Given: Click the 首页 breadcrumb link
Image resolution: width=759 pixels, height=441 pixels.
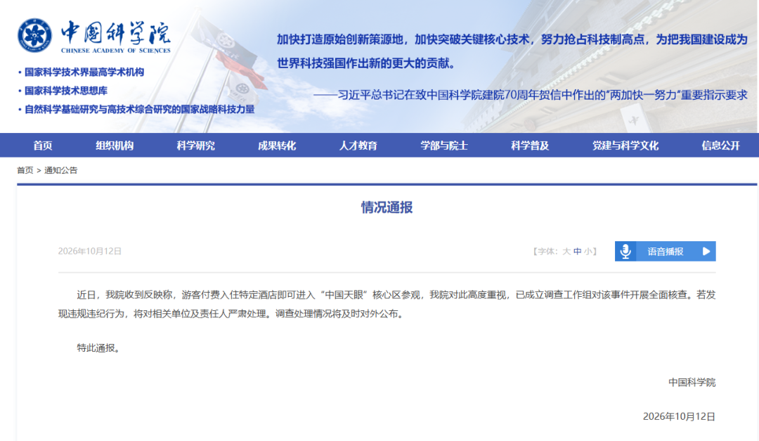Looking at the screenshot, I should 25,170.
